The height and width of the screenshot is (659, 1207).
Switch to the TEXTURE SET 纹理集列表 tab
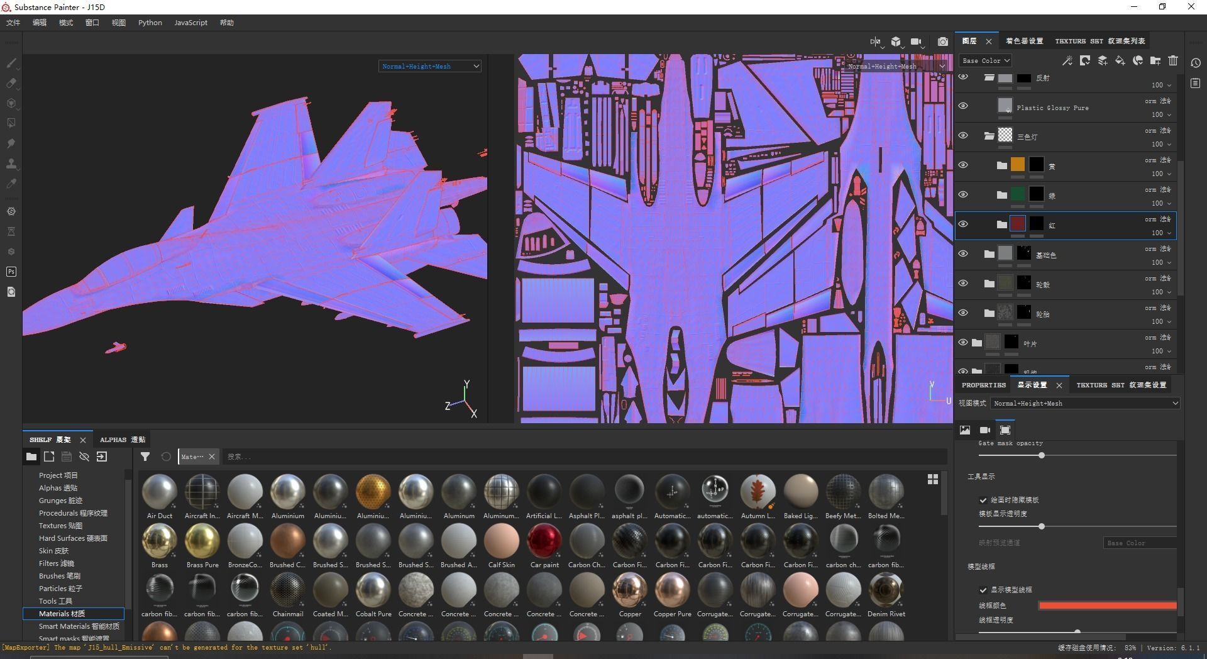tap(1100, 41)
